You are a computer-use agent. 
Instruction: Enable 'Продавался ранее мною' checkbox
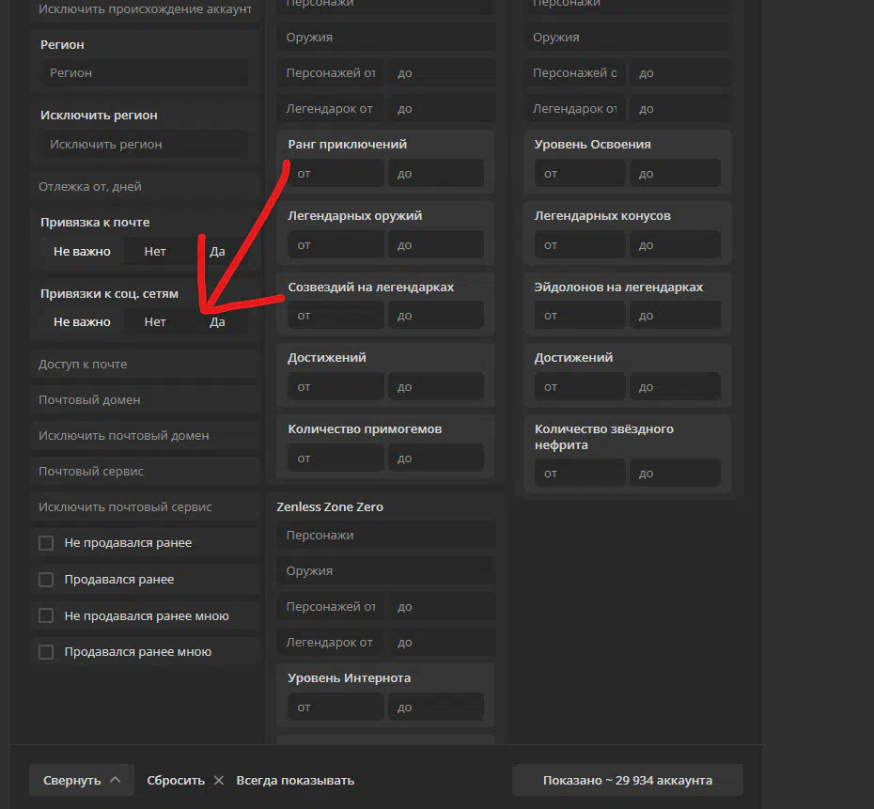pyautogui.click(x=46, y=652)
